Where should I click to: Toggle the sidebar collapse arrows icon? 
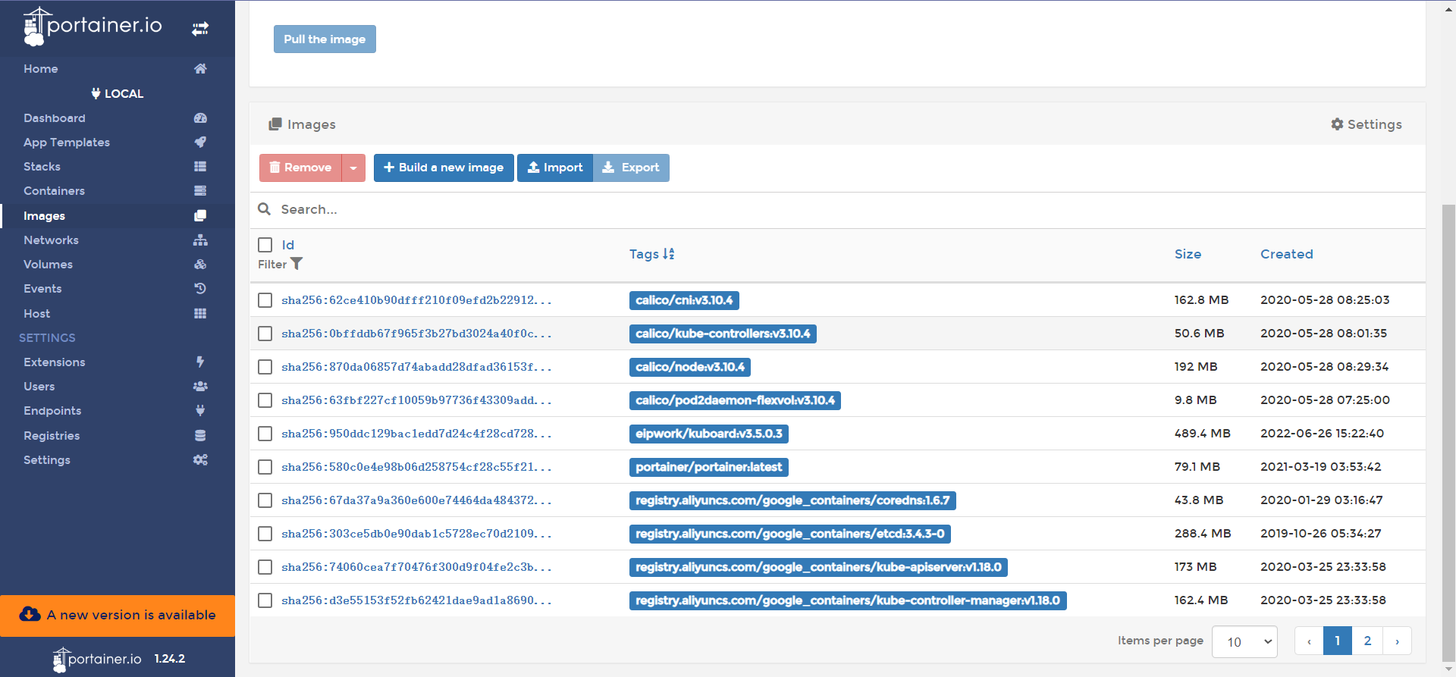coord(200,29)
